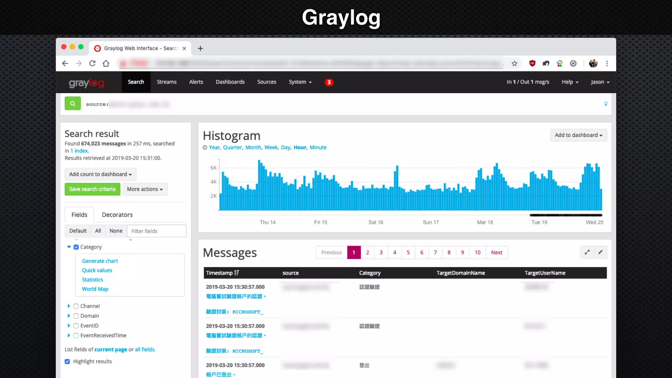Click the World Map link
The width and height of the screenshot is (672, 378).
click(x=95, y=289)
